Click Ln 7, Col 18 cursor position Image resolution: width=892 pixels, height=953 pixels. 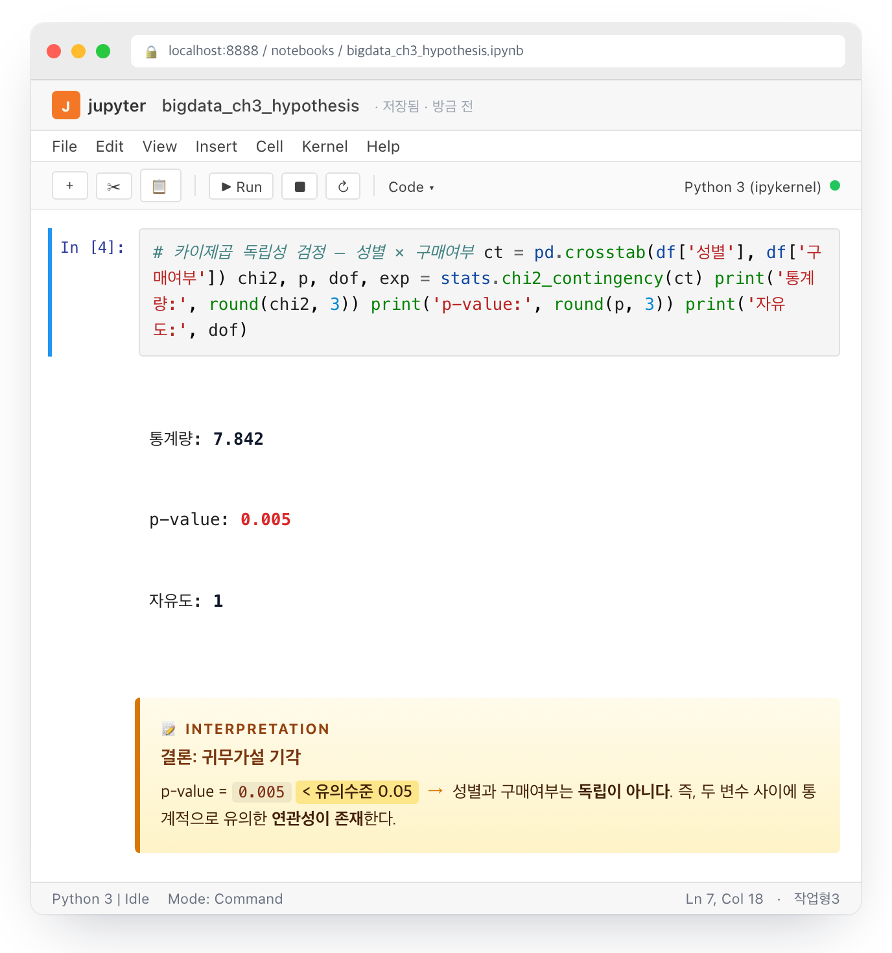(x=724, y=899)
